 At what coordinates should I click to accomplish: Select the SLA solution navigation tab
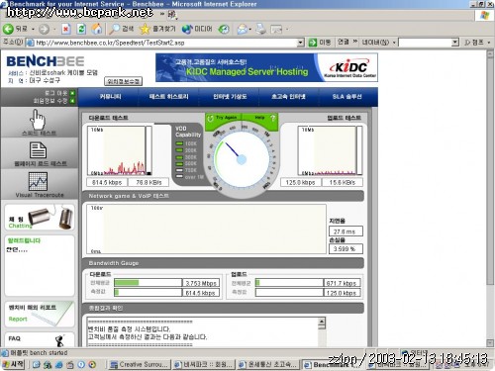[x=346, y=97]
